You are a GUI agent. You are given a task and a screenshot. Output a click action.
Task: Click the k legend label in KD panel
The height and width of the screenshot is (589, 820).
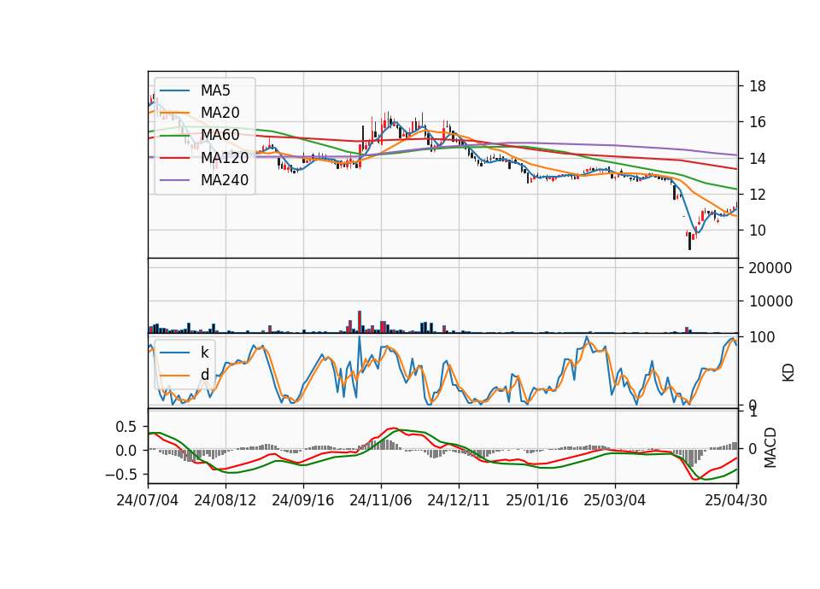[204, 353]
